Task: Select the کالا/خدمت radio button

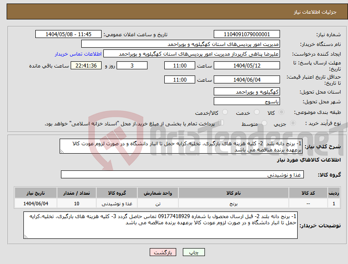Action: [x=225, y=112]
